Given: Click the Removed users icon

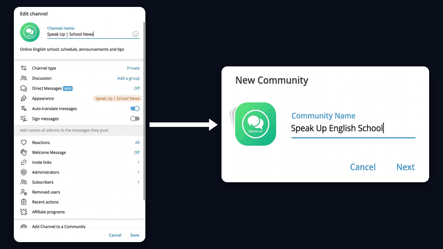Looking at the screenshot, I should pos(24,192).
